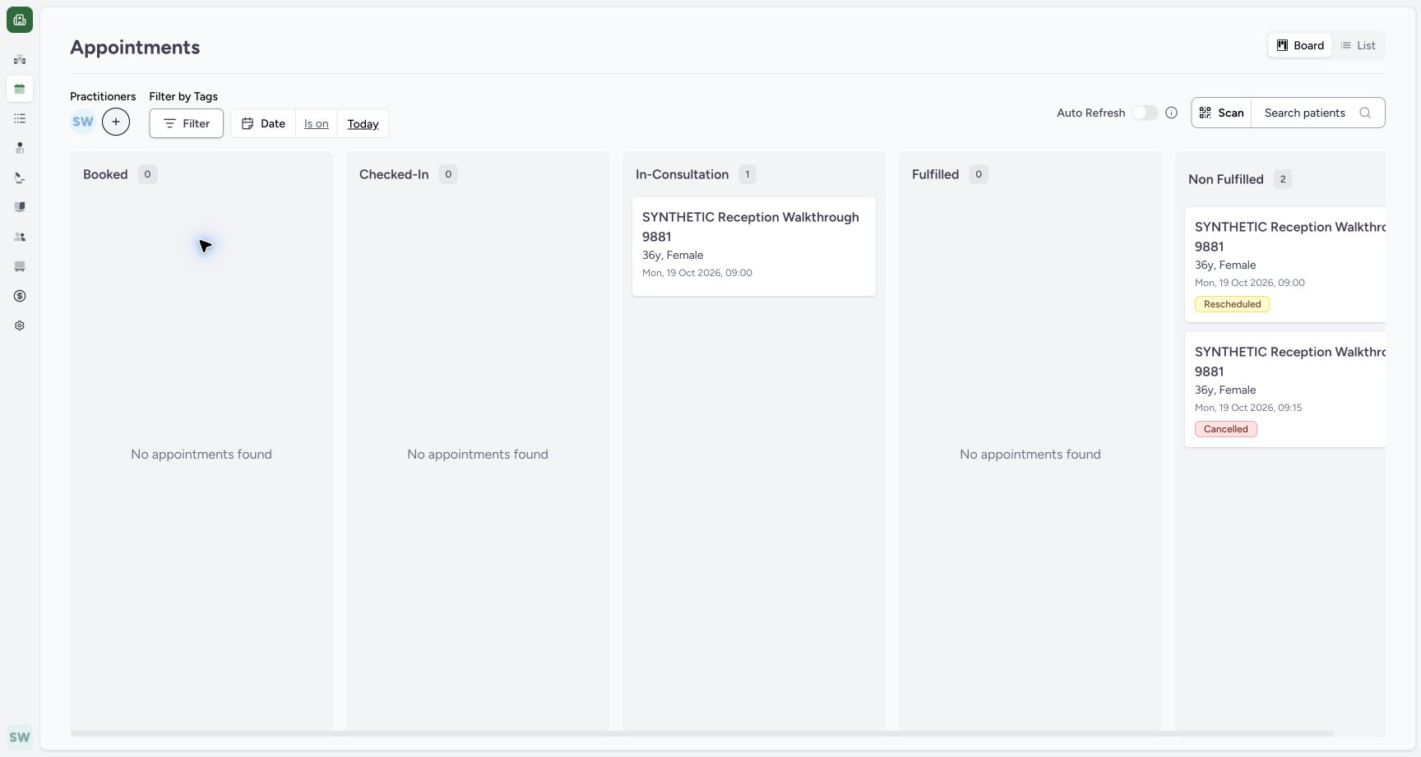1421x757 pixels.
Task: Click the Rescheduled status tag
Action: pyautogui.click(x=1232, y=304)
